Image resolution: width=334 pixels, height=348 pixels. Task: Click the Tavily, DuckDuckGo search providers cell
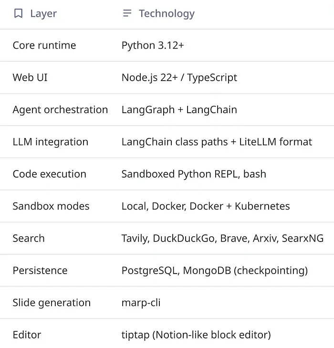pos(222,238)
